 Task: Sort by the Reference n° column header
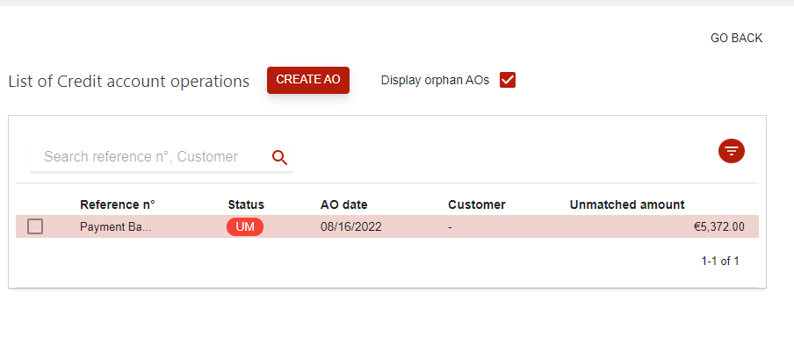click(118, 204)
